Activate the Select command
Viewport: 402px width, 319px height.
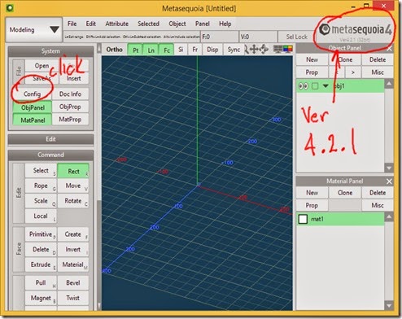[x=41, y=170]
